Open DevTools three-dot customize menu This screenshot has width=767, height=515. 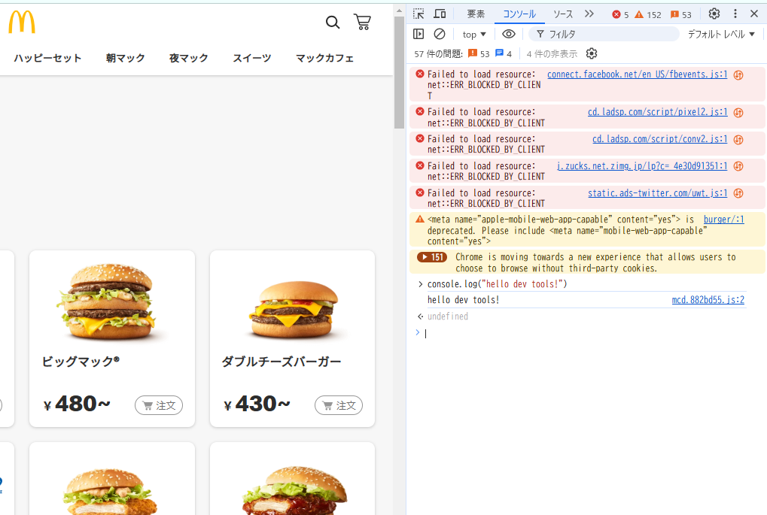[x=735, y=14]
